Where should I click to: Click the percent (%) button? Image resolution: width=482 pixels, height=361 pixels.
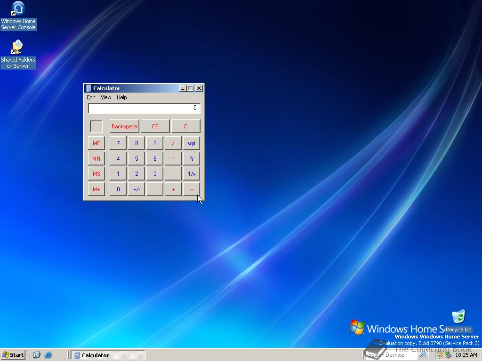pos(192,158)
